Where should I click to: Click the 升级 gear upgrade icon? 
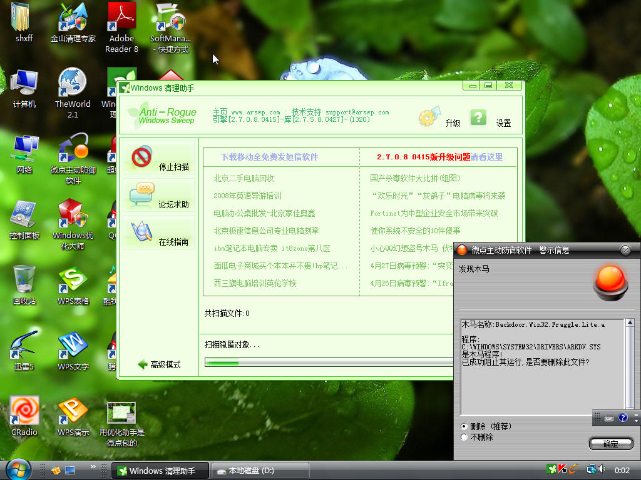click(x=429, y=117)
